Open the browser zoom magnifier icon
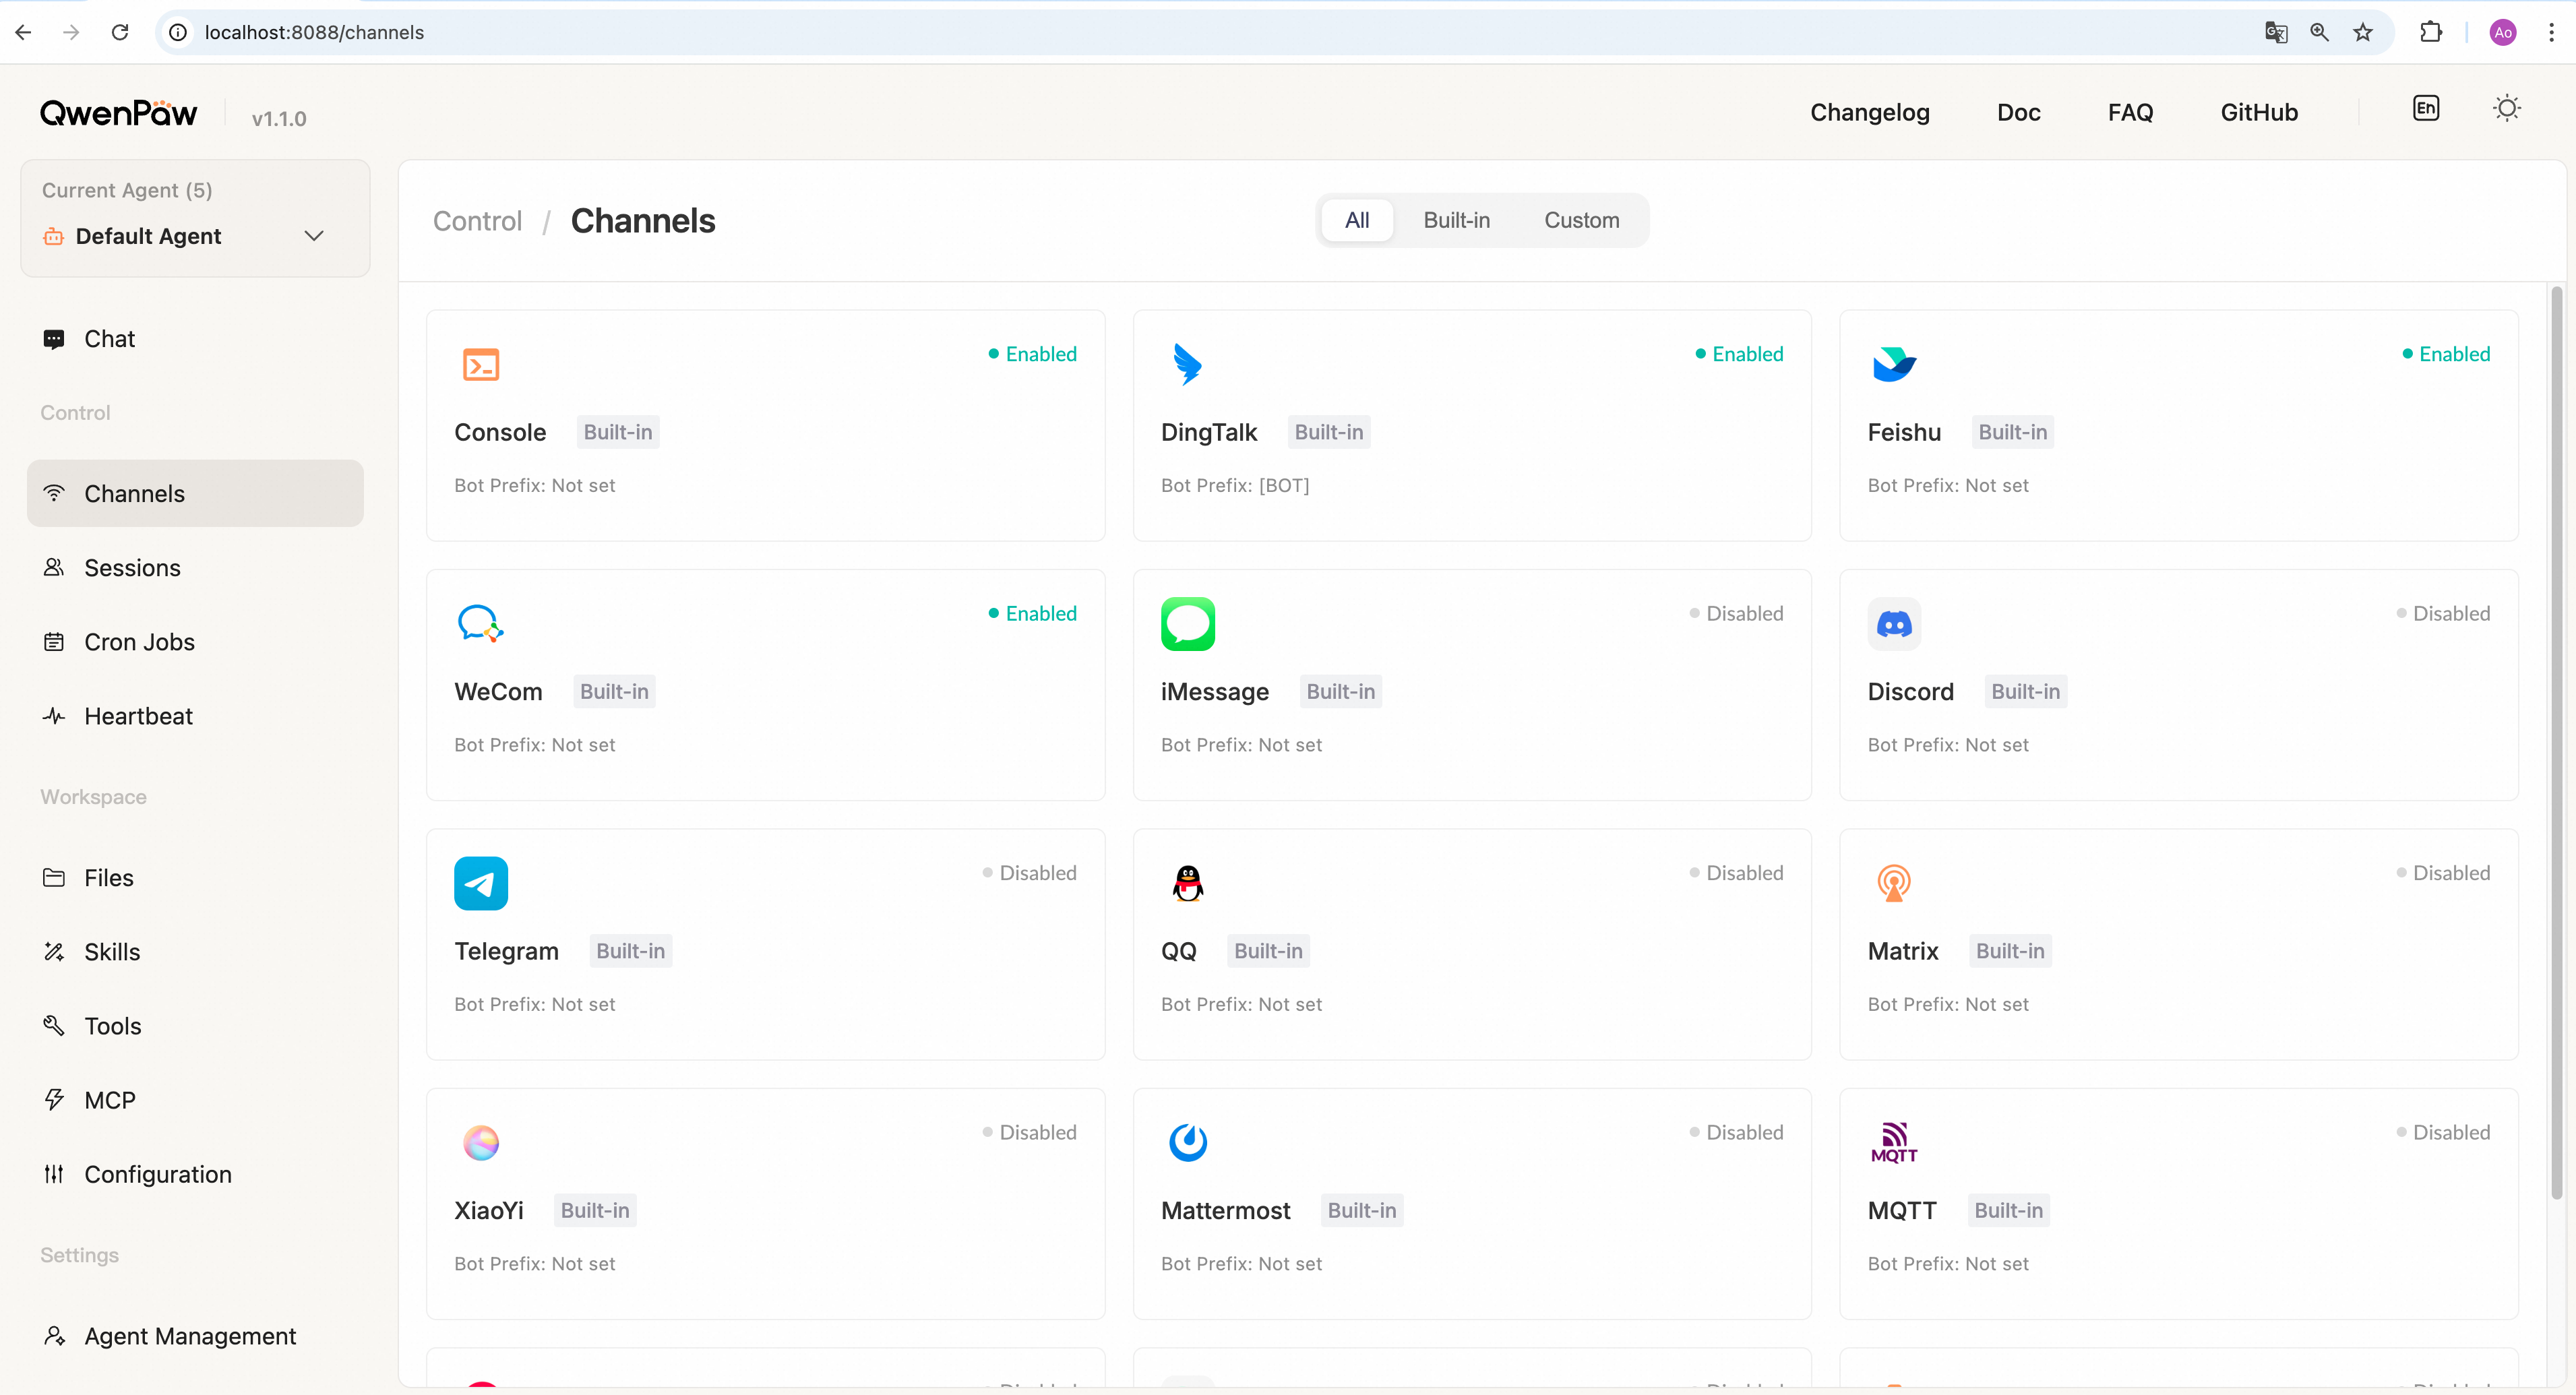This screenshot has width=2576, height=1395. point(2319,32)
